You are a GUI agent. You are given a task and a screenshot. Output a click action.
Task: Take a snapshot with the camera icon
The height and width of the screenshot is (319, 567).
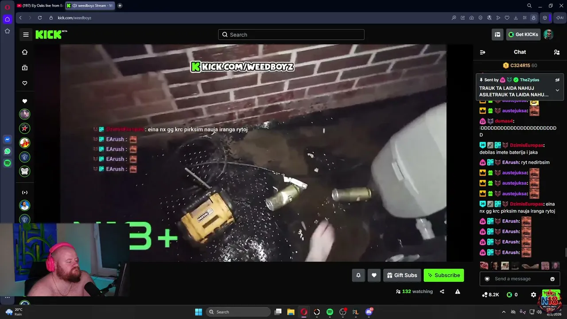[x=472, y=18]
